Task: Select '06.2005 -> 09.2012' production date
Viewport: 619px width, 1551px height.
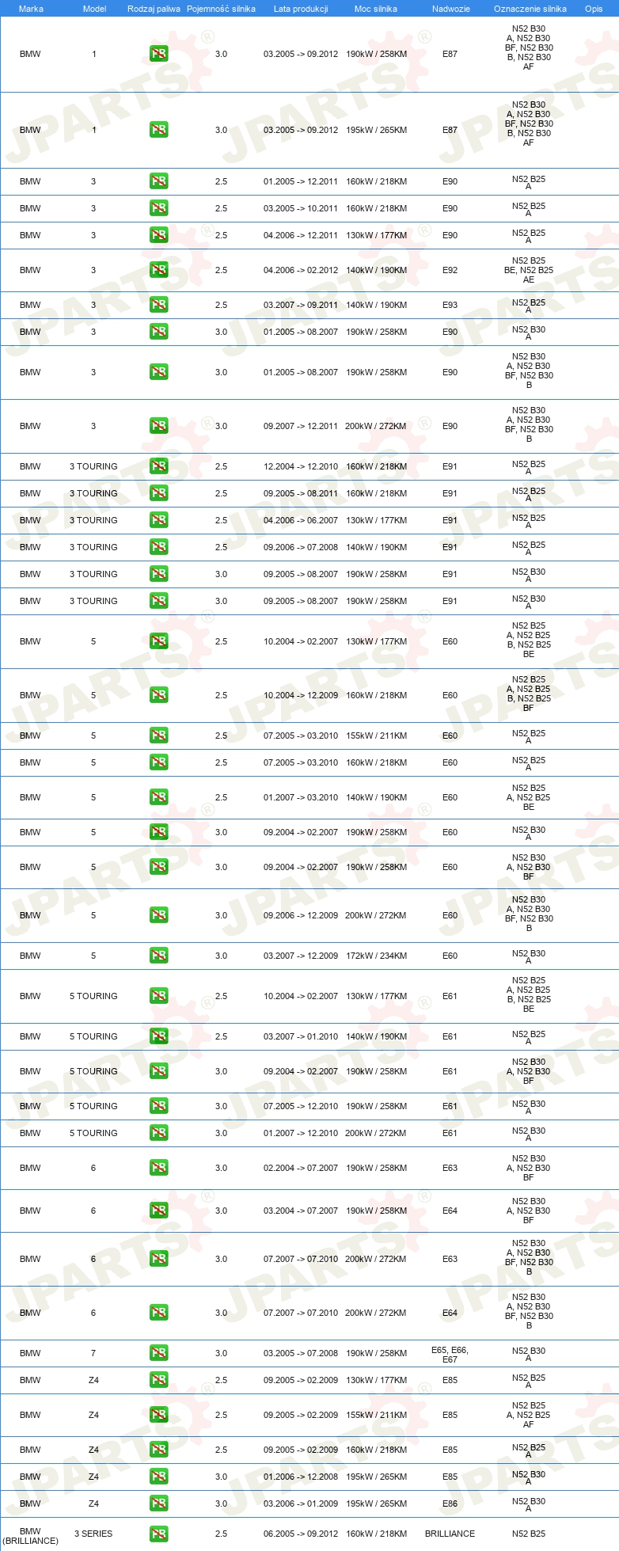Action: pos(301,1534)
